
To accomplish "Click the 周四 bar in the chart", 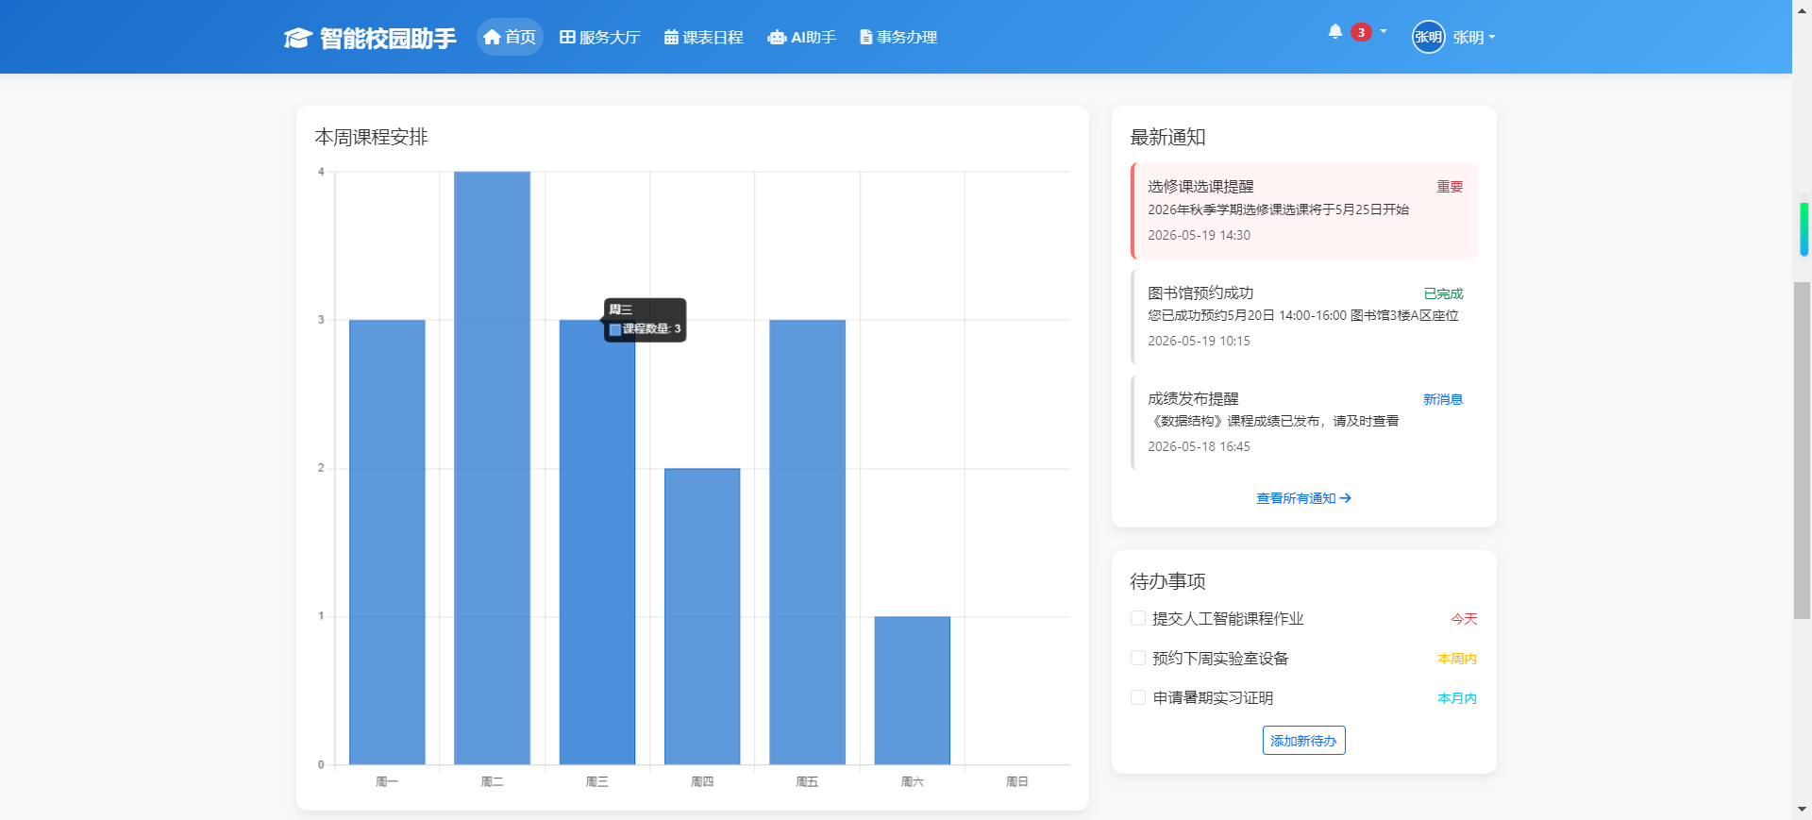I will [702, 616].
